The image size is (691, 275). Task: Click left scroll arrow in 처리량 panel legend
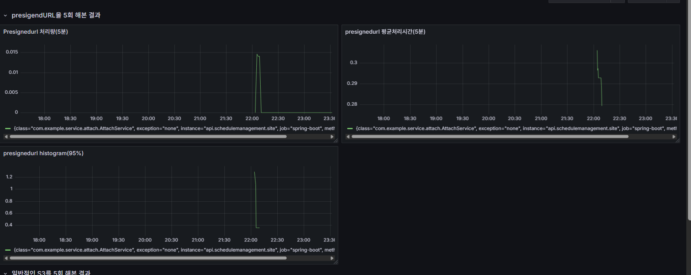tap(6, 137)
